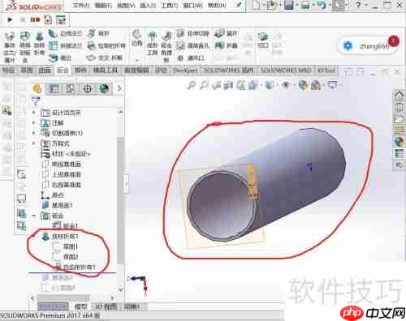
Task: Switch to the SOLIDWORKS MBD ribbon tab
Action: [x=286, y=71]
